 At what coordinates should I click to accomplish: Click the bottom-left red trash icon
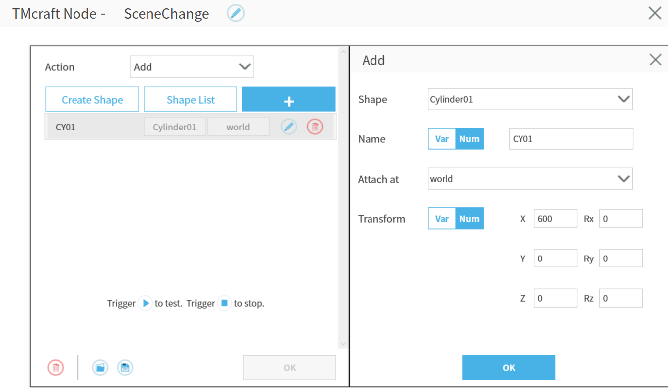tap(56, 368)
